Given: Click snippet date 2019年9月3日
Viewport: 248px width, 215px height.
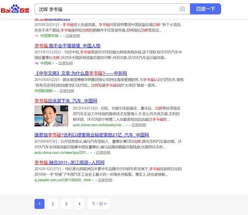Looking at the screenshot, I should [46, 141].
